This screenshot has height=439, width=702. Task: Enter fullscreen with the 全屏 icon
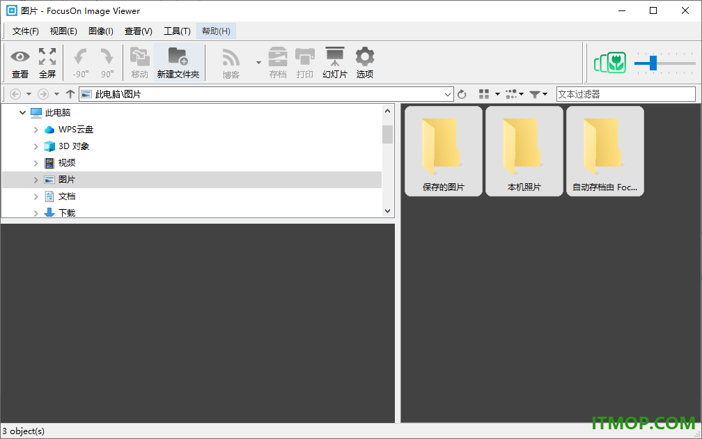[47, 63]
